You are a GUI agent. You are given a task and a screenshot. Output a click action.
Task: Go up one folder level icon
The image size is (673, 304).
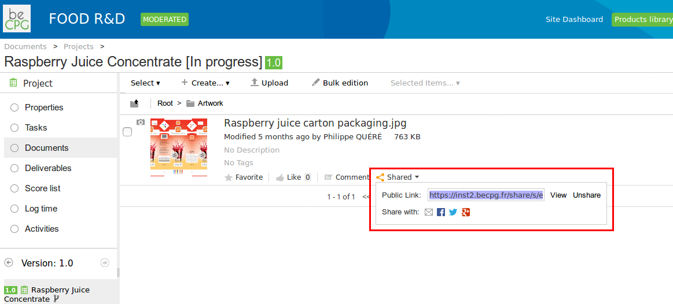pos(134,103)
